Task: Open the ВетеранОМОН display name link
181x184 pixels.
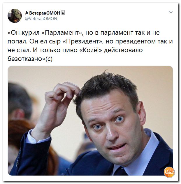Action: 45,13
